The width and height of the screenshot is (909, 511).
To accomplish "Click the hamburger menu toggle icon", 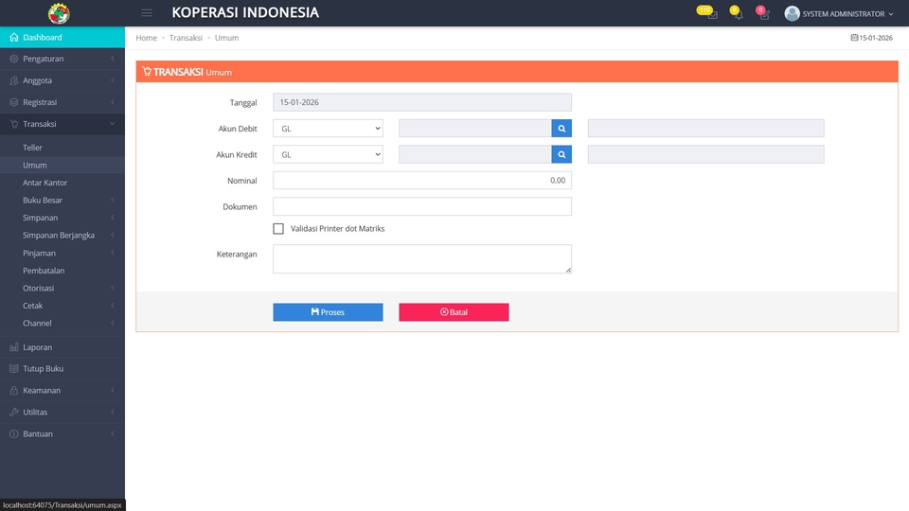I will (x=147, y=13).
